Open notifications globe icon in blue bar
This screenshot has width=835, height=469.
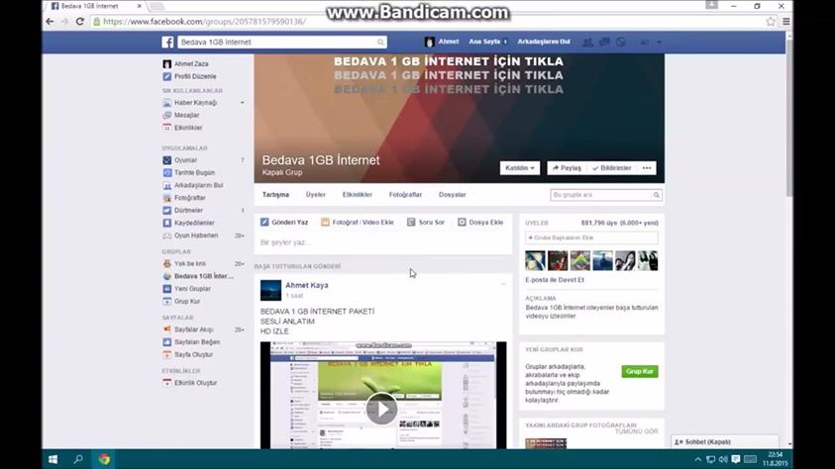coord(620,42)
